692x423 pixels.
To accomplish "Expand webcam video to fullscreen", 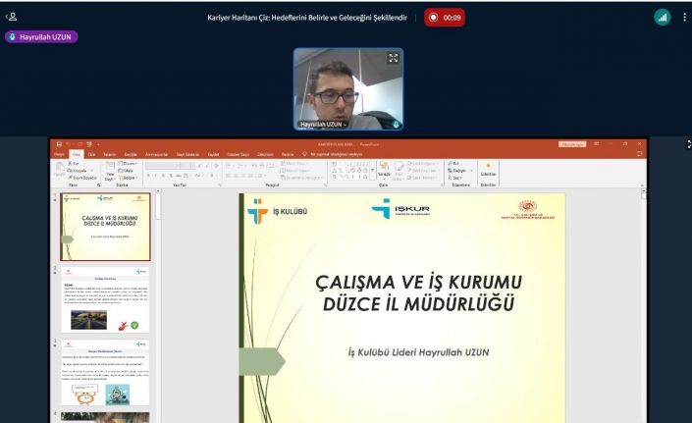I will [x=393, y=59].
